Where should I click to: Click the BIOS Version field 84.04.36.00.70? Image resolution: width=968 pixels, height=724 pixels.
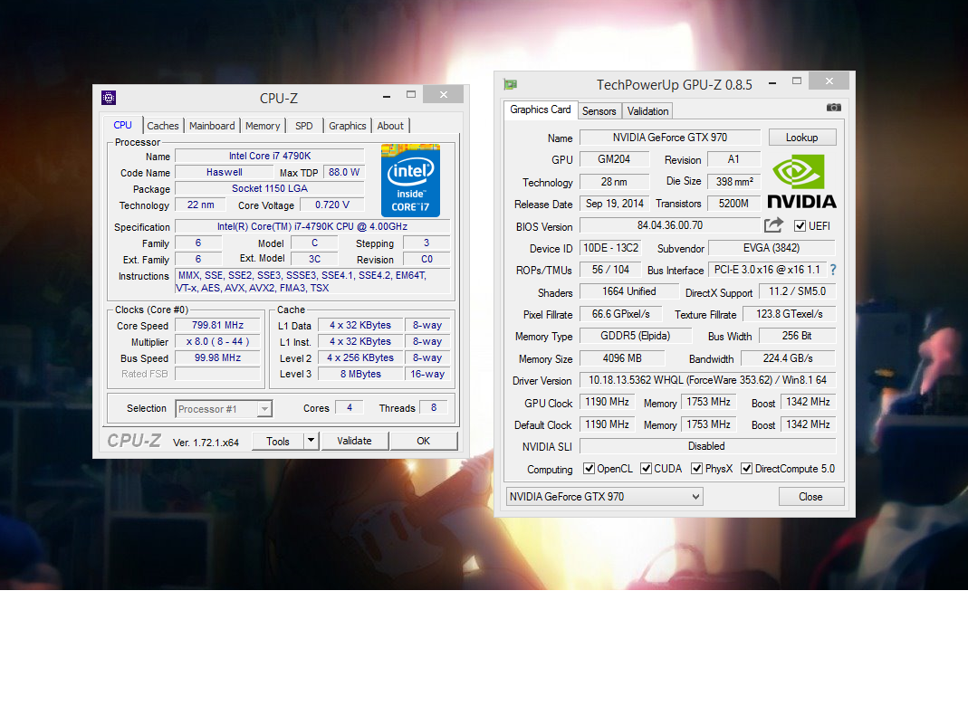click(x=670, y=225)
